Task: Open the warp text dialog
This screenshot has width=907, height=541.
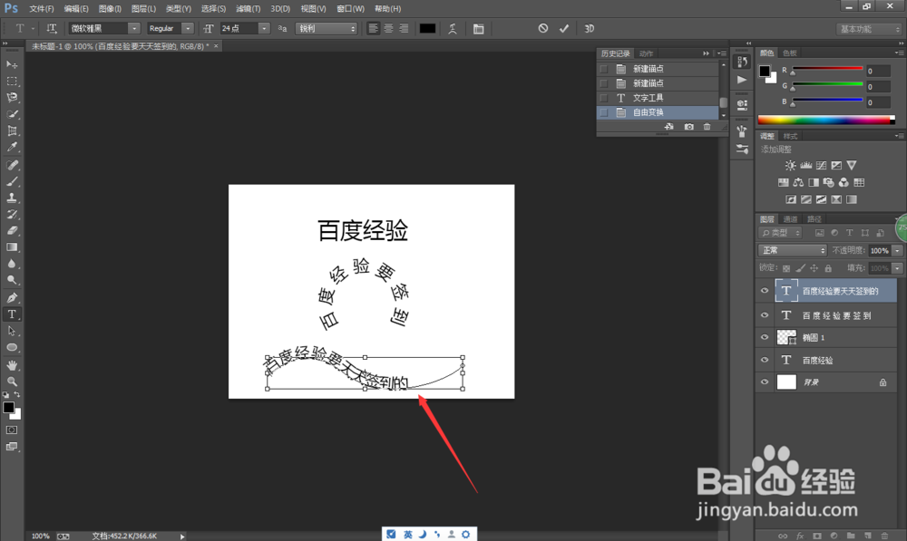Action: pos(453,28)
